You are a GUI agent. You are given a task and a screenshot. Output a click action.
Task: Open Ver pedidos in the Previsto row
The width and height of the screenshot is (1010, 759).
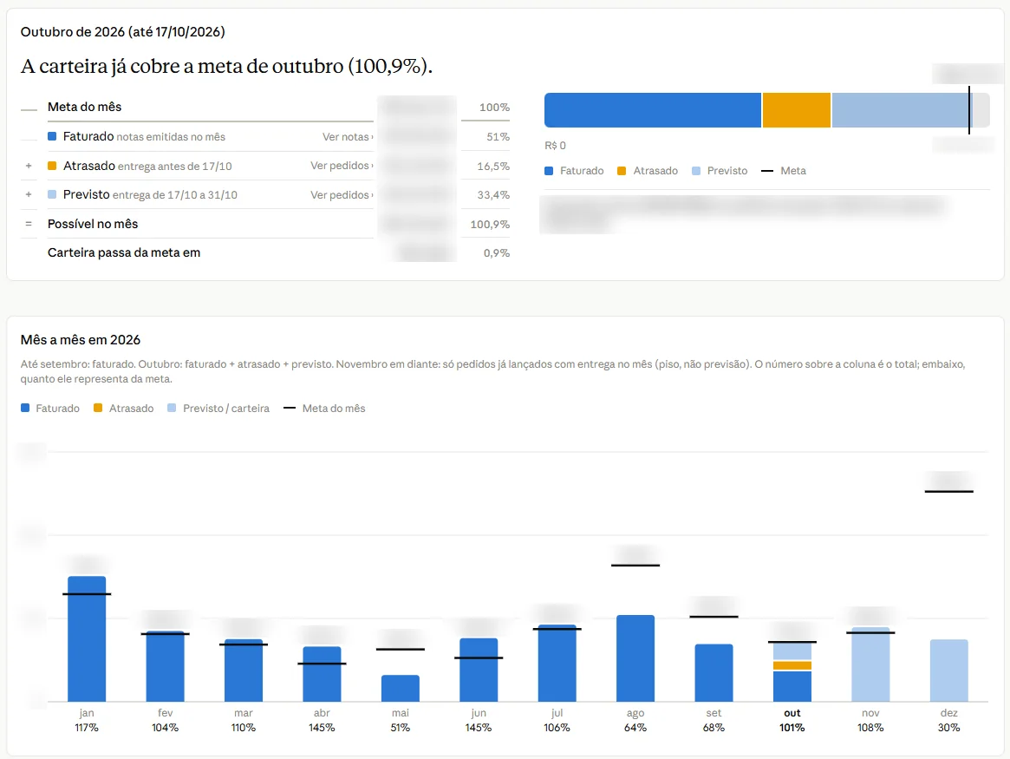click(x=342, y=194)
